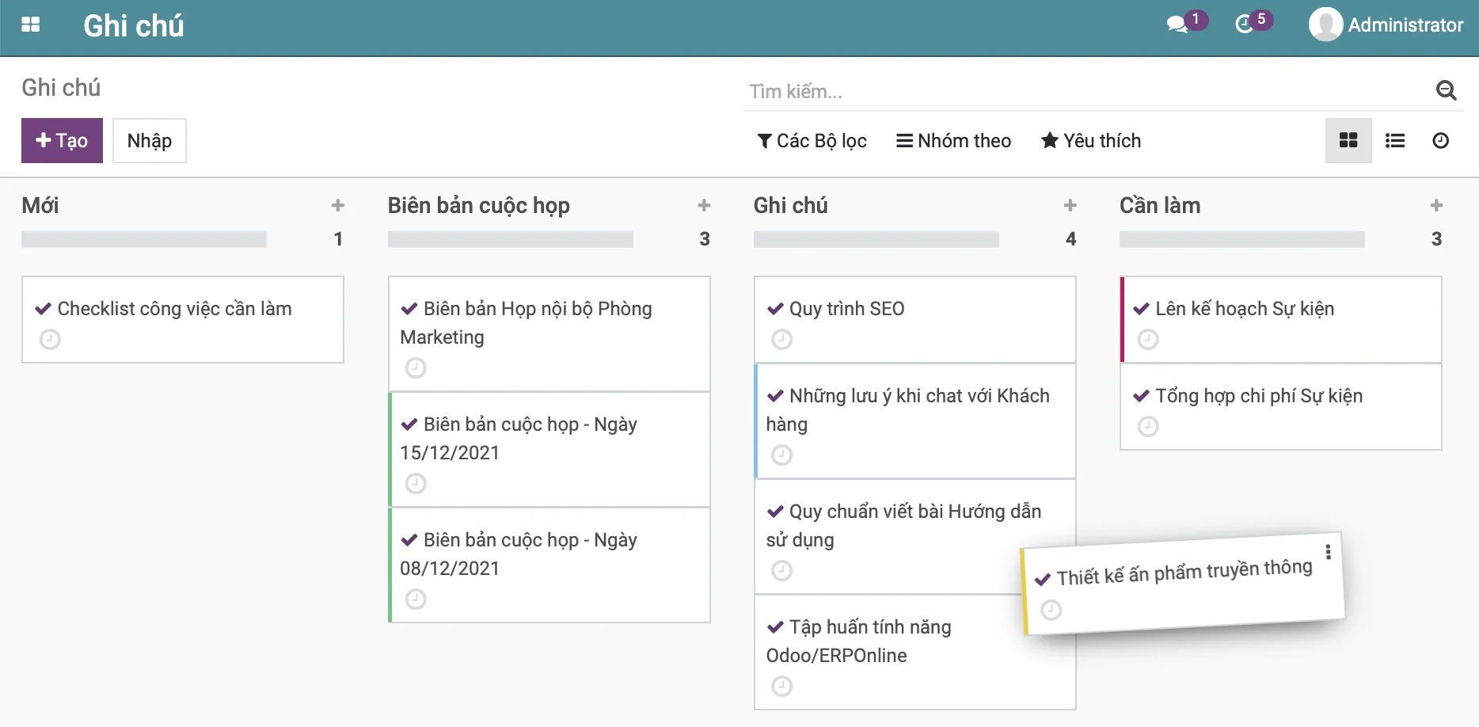Click count 1 in Mới column
This screenshot has width=1479, height=727.
(x=338, y=239)
